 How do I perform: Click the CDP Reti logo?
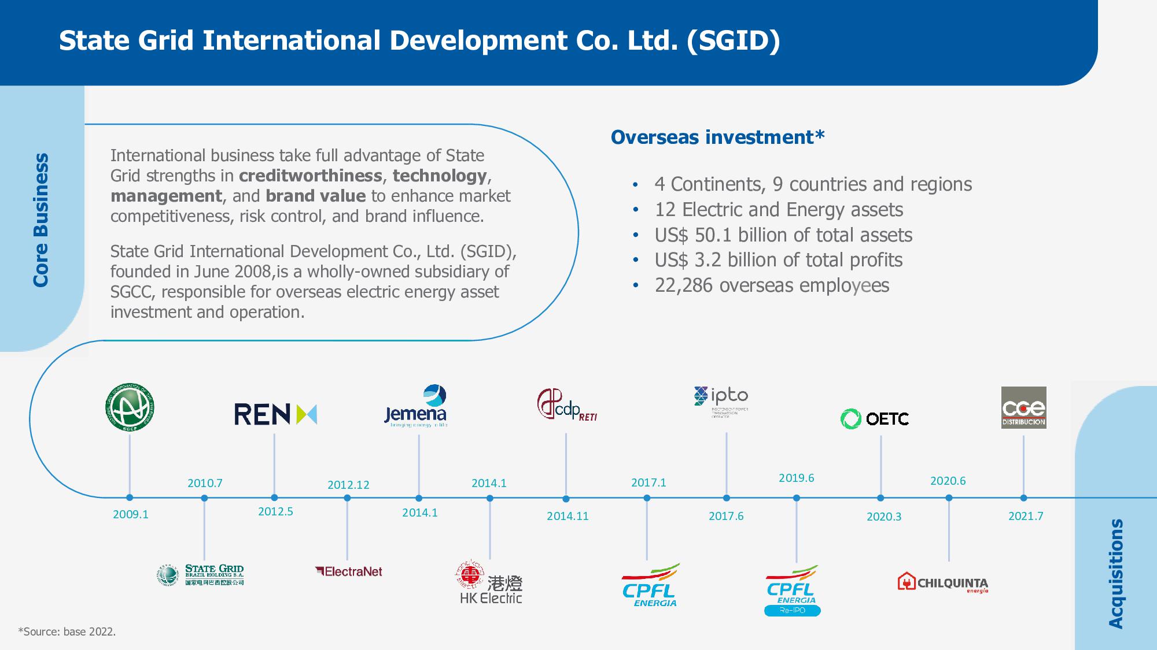pyautogui.click(x=566, y=405)
